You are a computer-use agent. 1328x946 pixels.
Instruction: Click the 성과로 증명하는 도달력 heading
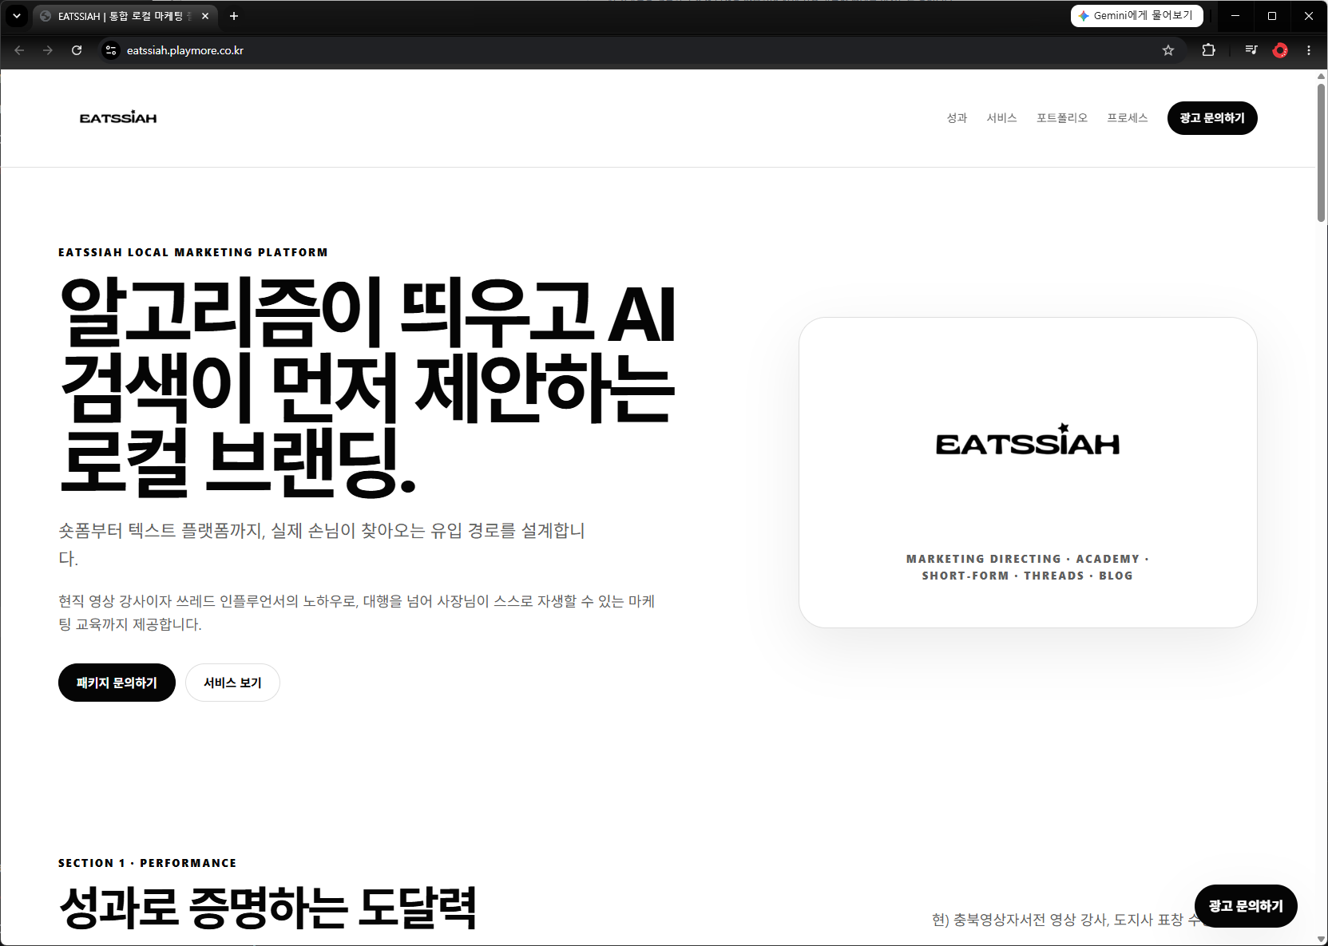tap(268, 908)
